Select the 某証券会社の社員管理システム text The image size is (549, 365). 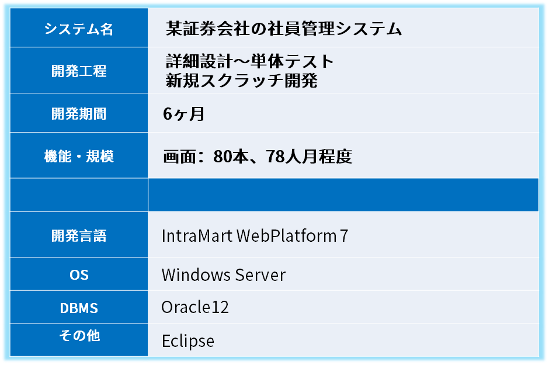coord(284,29)
